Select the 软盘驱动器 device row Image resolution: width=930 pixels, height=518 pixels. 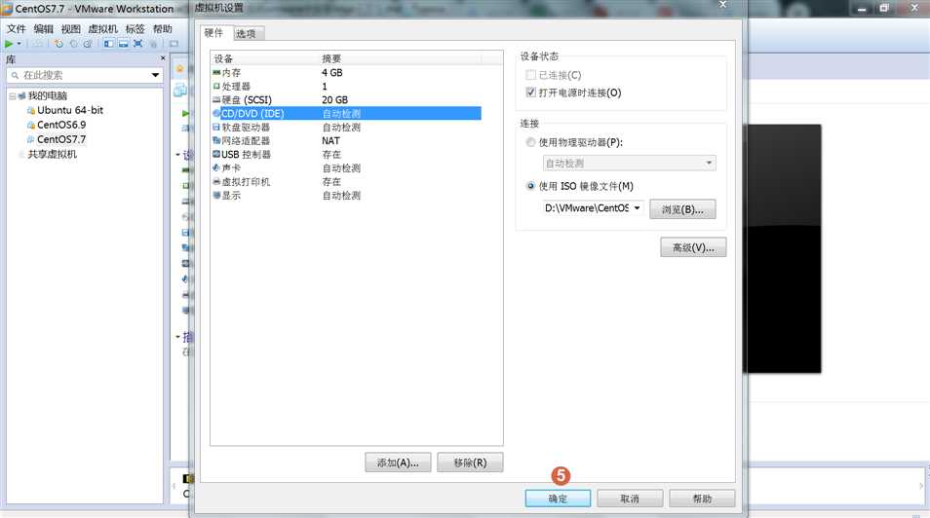click(x=346, y=128)
